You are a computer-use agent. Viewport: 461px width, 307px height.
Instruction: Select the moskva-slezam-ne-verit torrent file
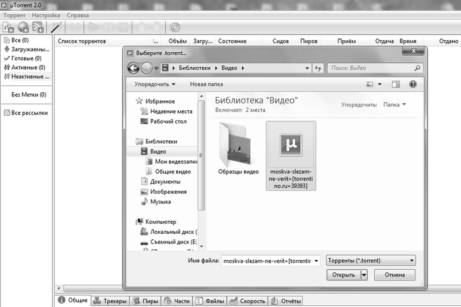tap(291, 156)
